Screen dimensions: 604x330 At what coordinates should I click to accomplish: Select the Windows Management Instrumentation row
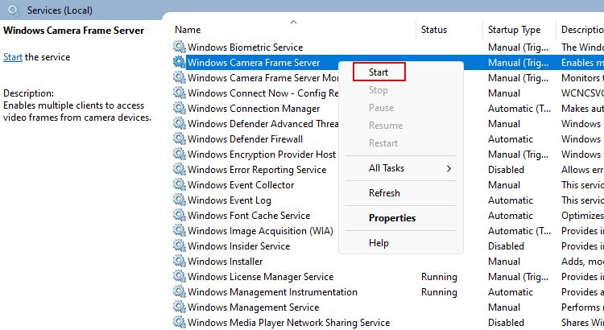[272, 292]
